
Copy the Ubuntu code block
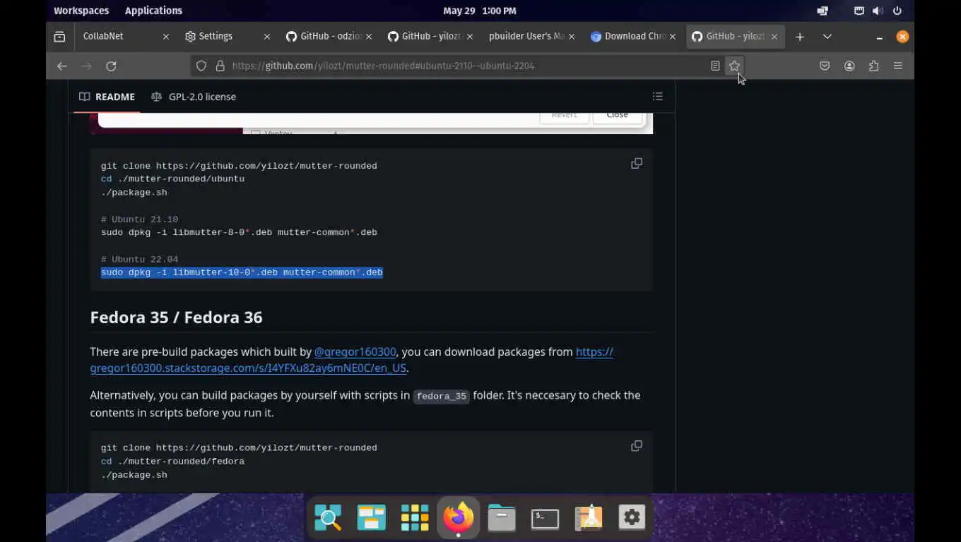pos(637,164)
